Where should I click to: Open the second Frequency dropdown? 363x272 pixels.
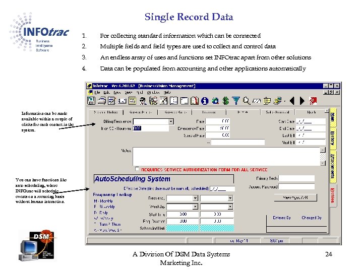click(230, 198)
